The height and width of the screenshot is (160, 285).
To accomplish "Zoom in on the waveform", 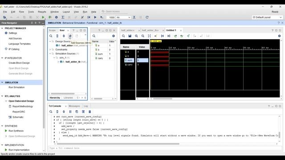I will [x=136, y=36].
